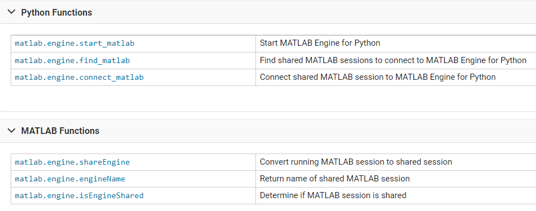
Task: Select the 'Determine if MATLAB session is shared' text
Action: [x=333, y=195]
